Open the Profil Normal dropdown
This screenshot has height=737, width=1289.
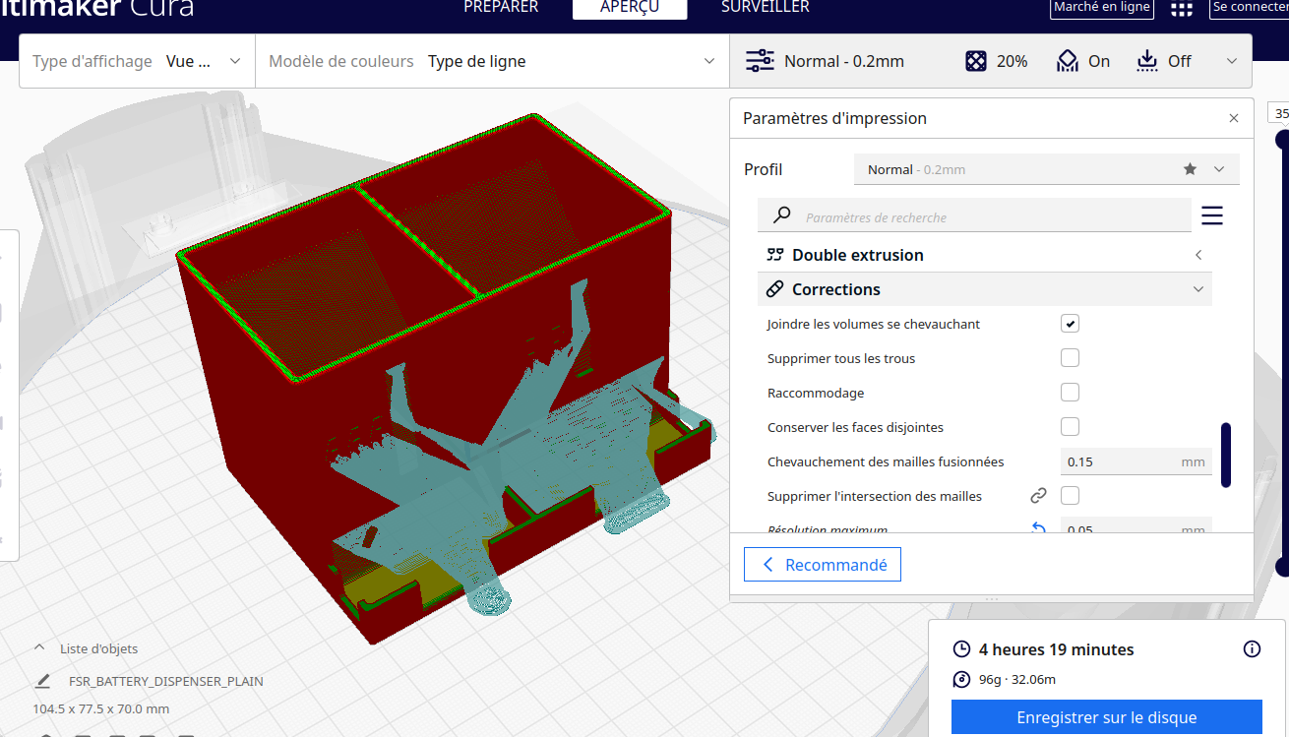coord(1047,169)
